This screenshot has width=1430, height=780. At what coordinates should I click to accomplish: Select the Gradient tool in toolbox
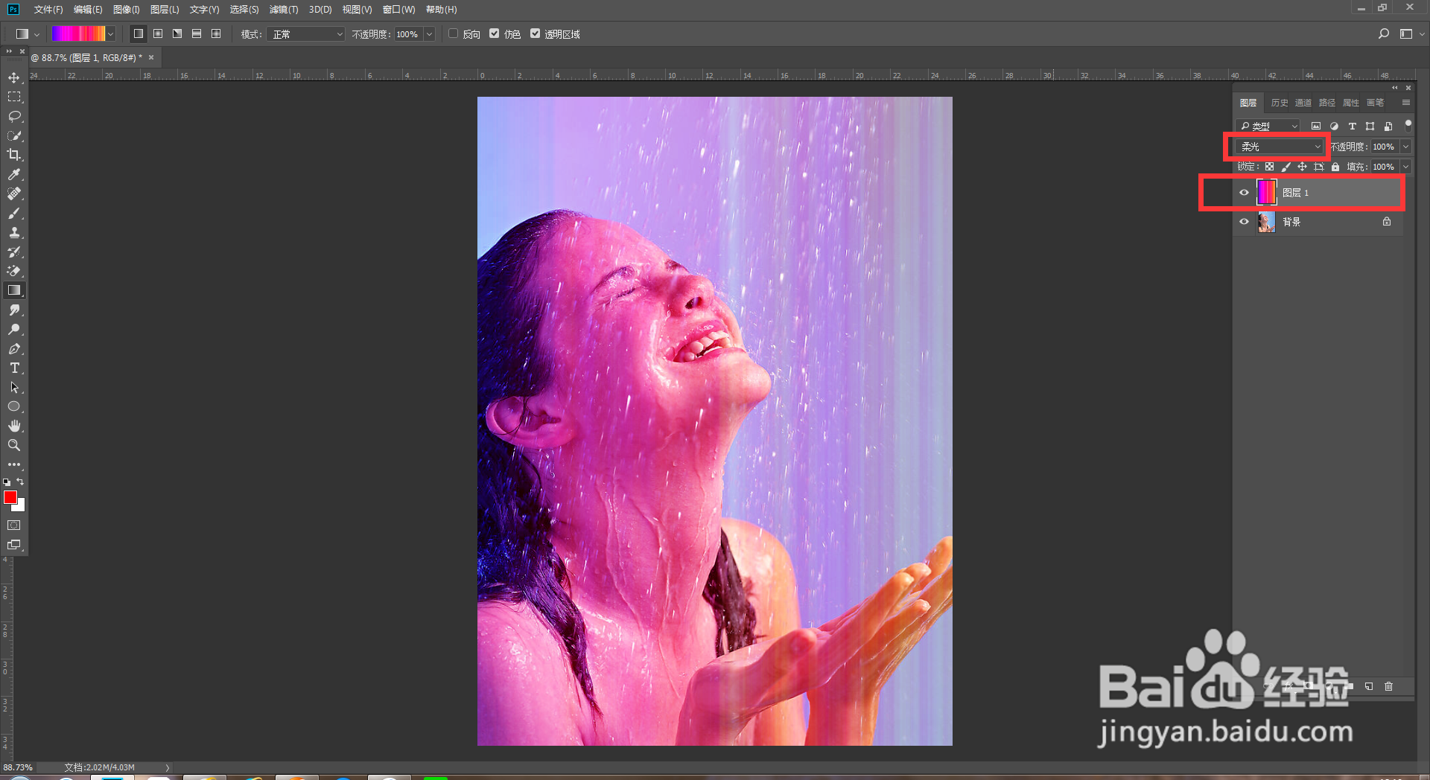[x=14, y=290]
